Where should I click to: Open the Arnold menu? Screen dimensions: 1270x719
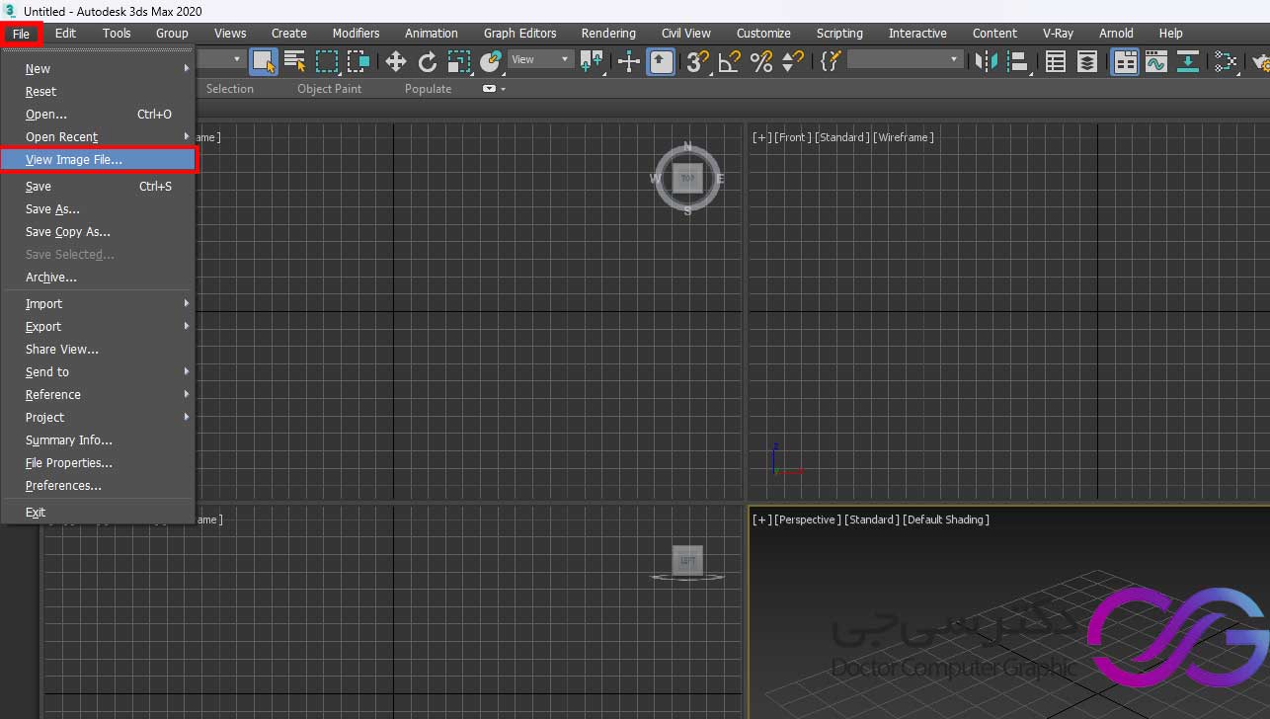point(1116,34)
